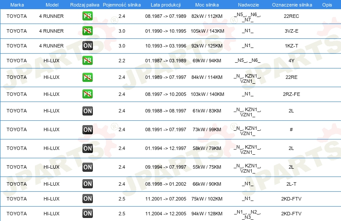This screenshot has height=221, width=341.
Task: Click power value 92kW / 125KM
Action: point(207,46)
